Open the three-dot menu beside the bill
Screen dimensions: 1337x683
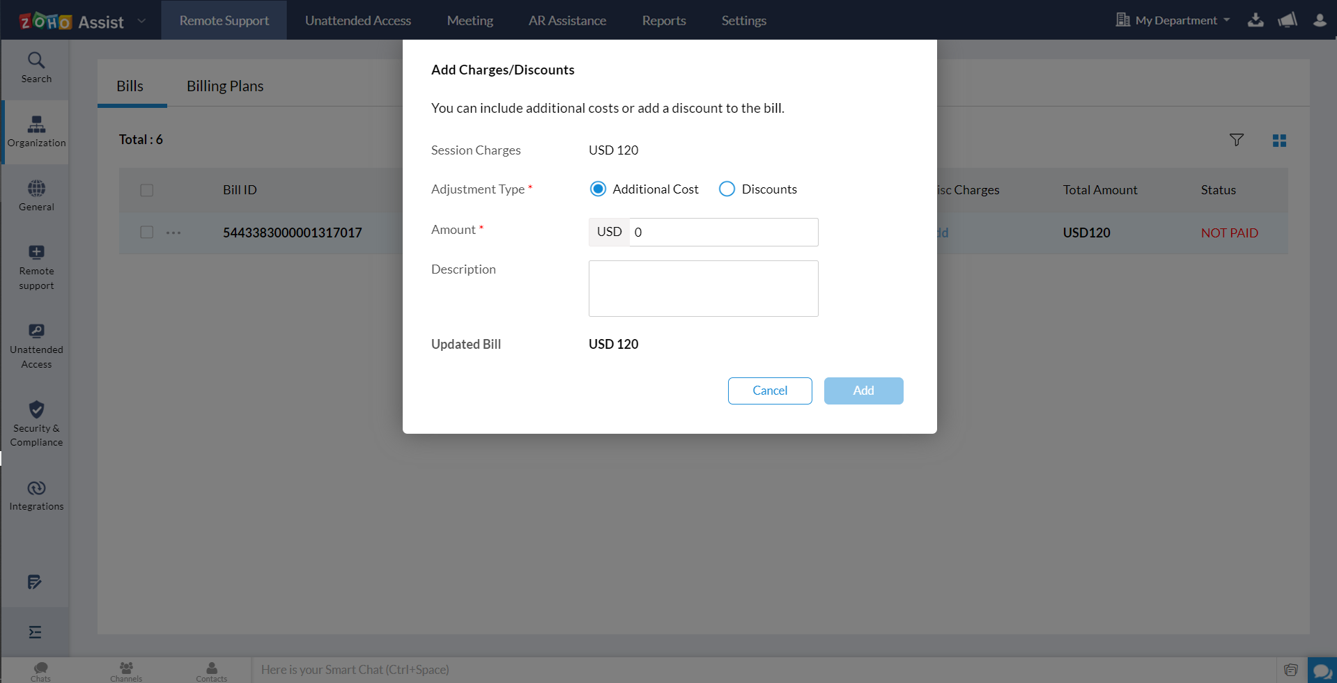(173, 233)
